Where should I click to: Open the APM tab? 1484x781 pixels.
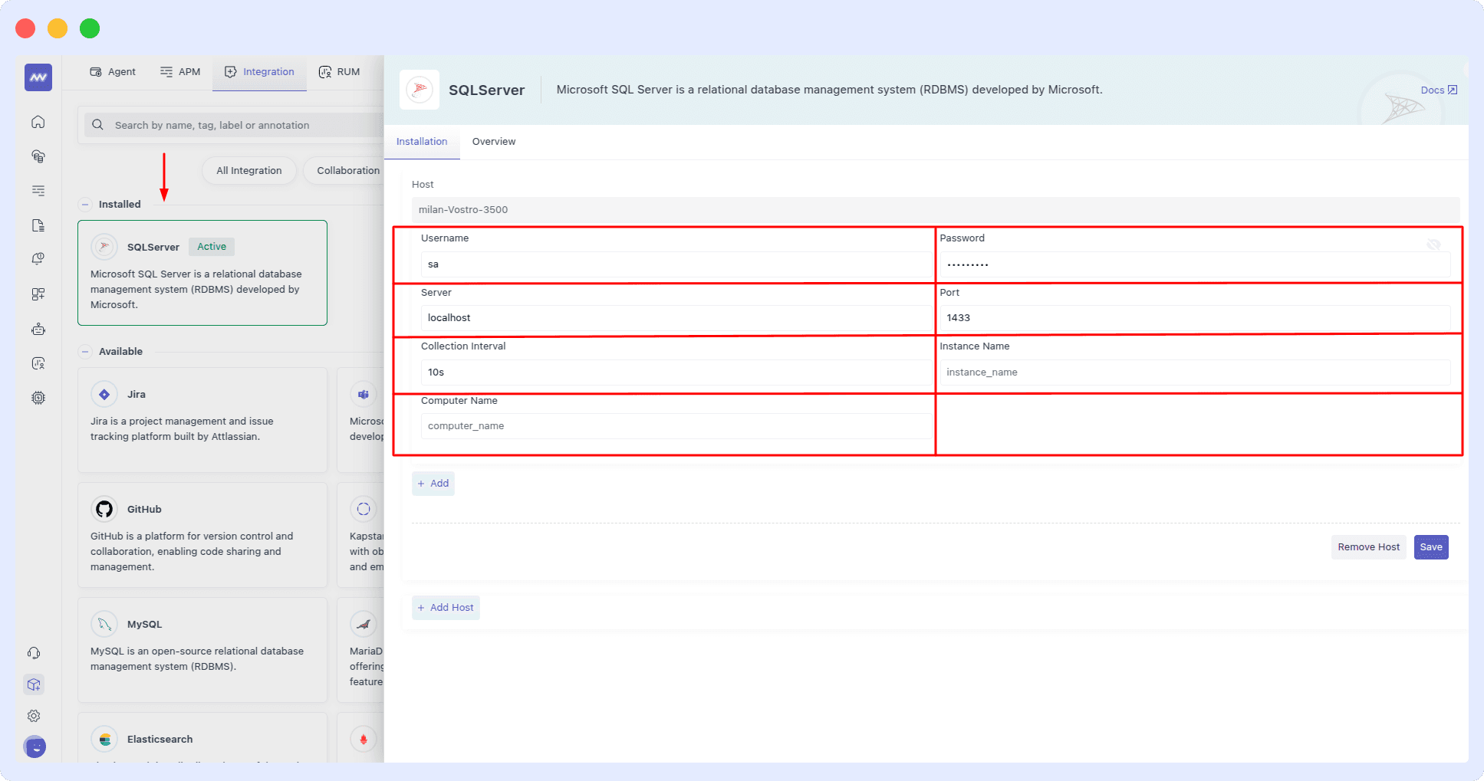coord(179,71)
